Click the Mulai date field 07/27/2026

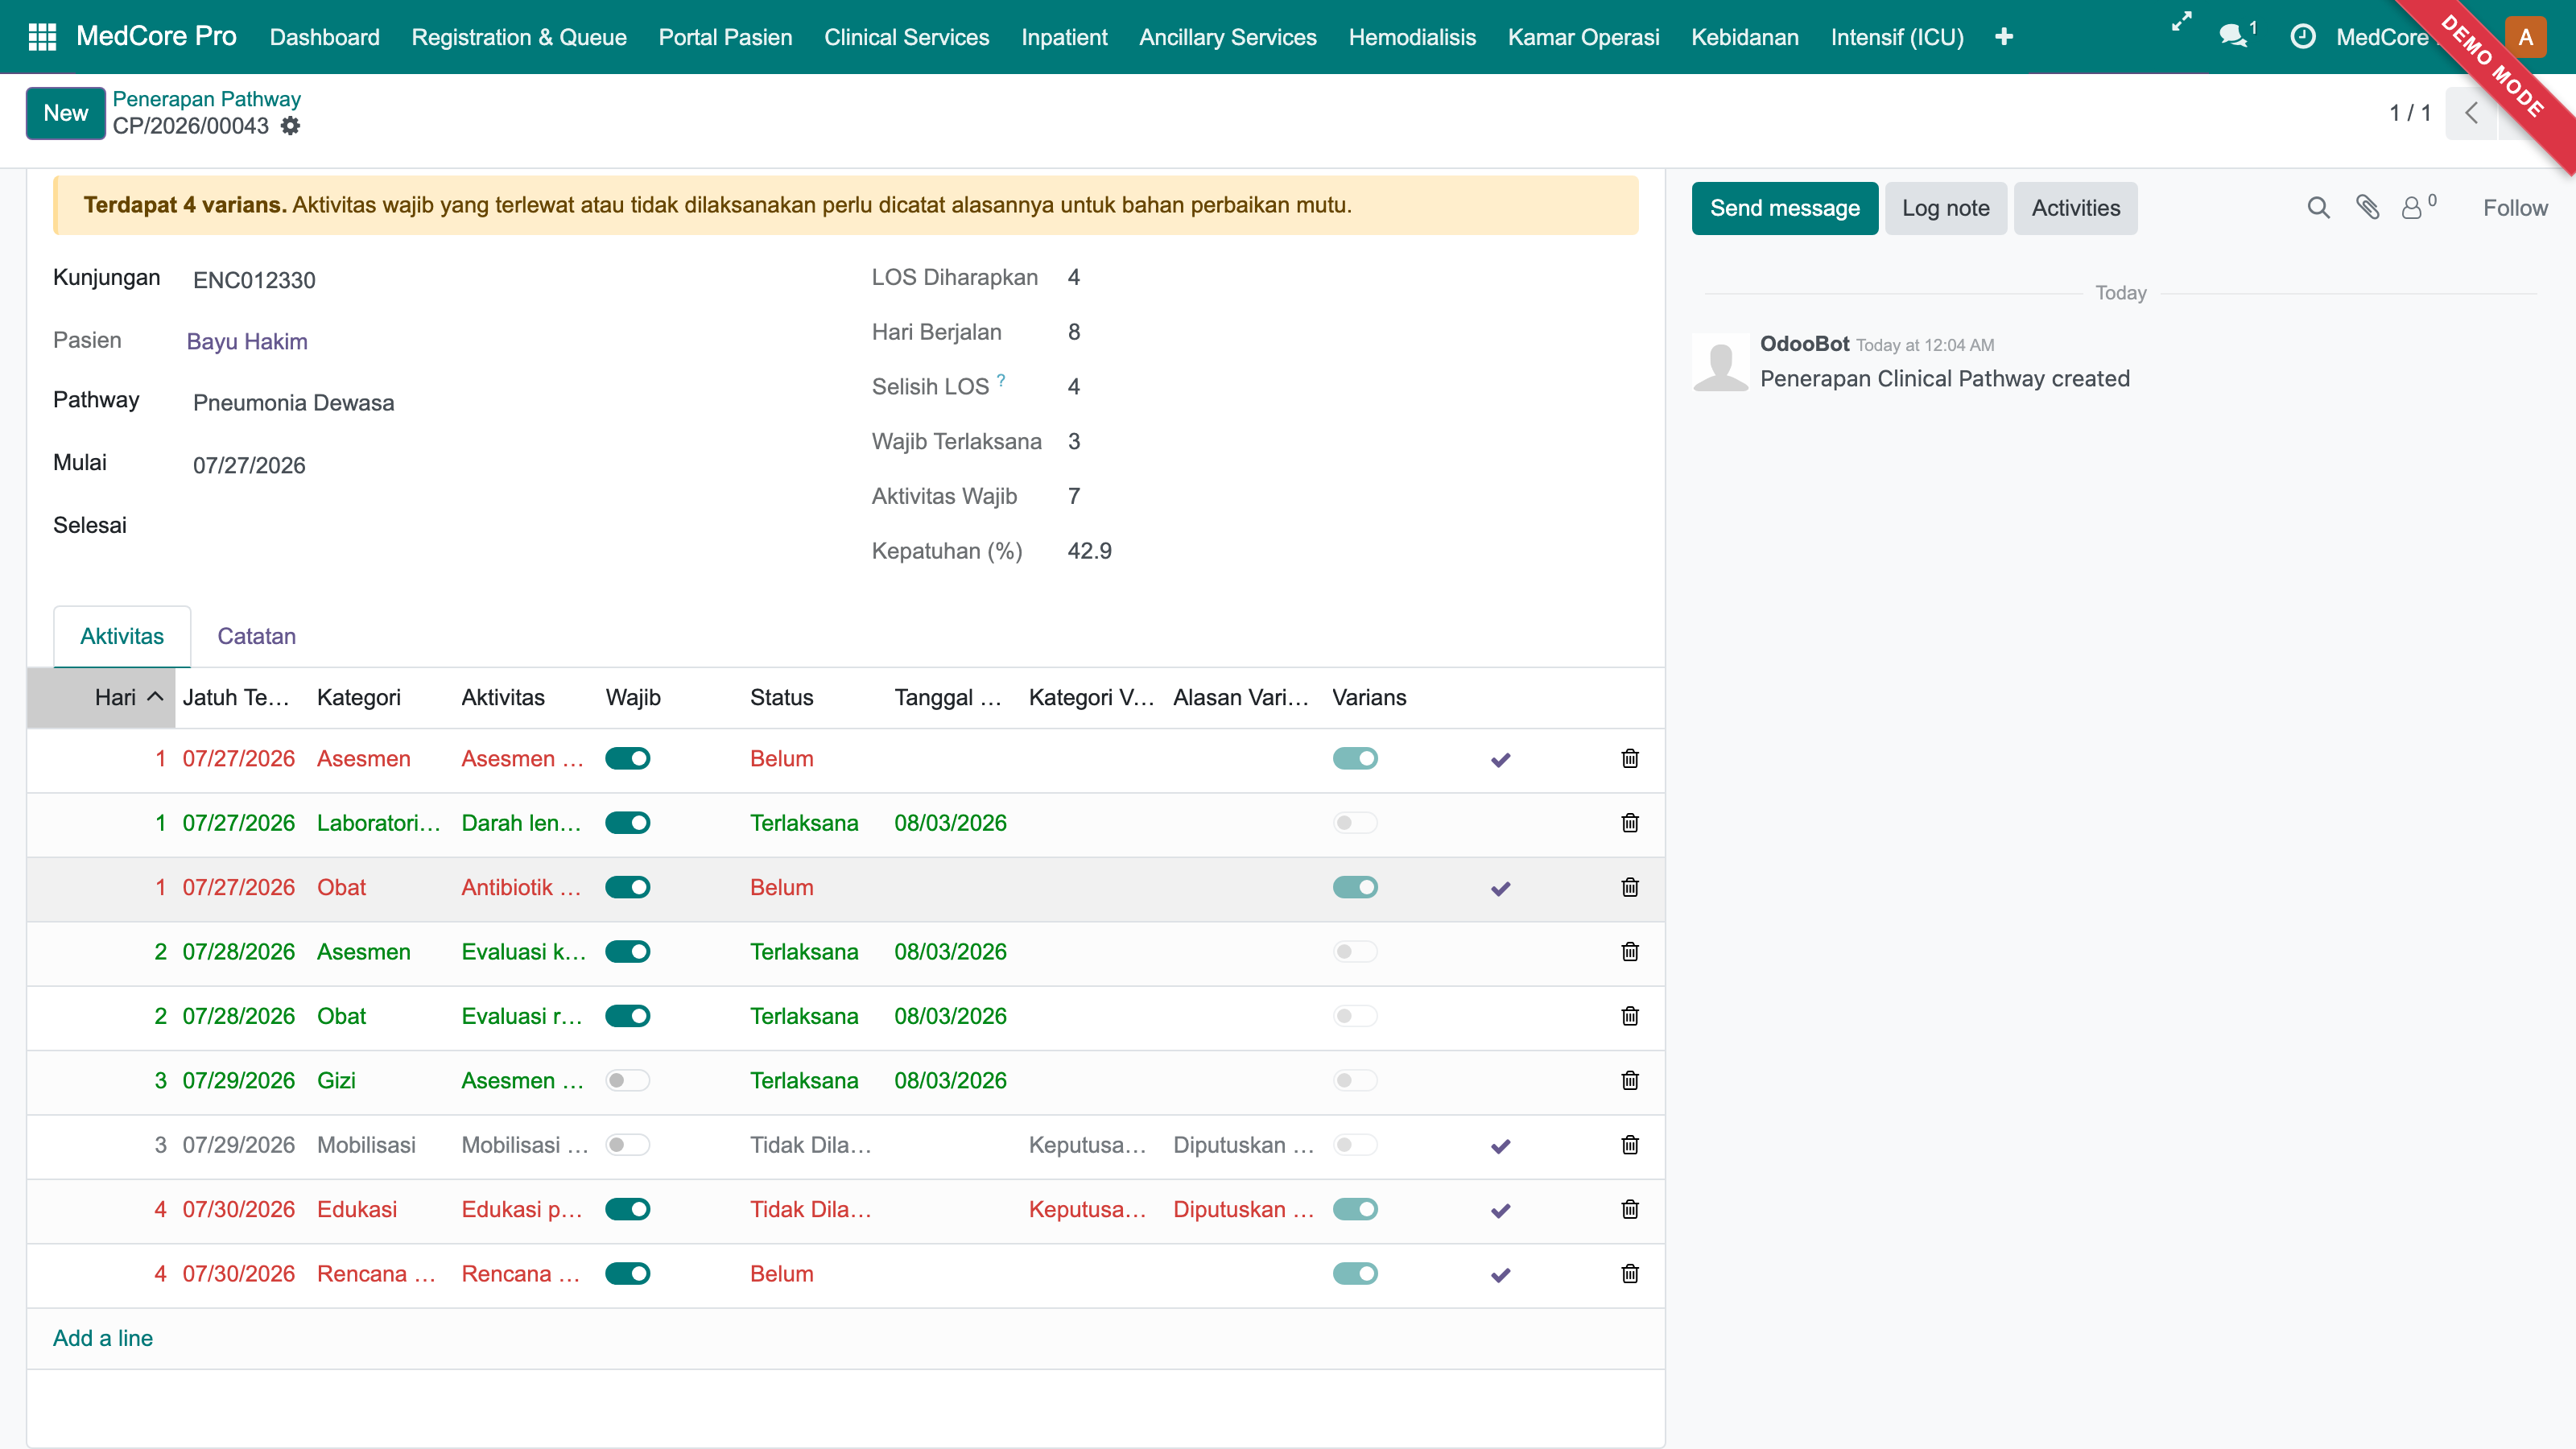(x=249, y=465)
